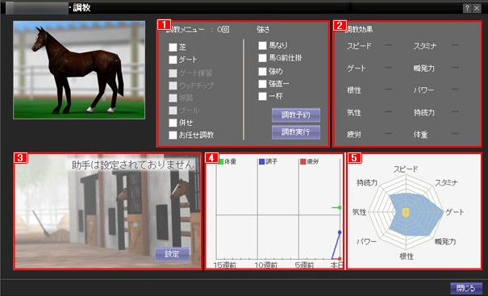The width and height of the screenshot is (488, 296).
Task: Select 馬なり strength checkbox
Action: coord(262,45)
